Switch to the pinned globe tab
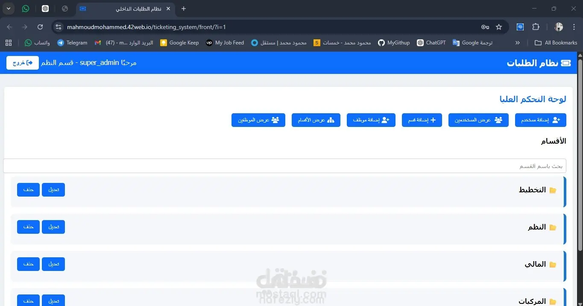The image size is (583, 306). coord(65,9)
